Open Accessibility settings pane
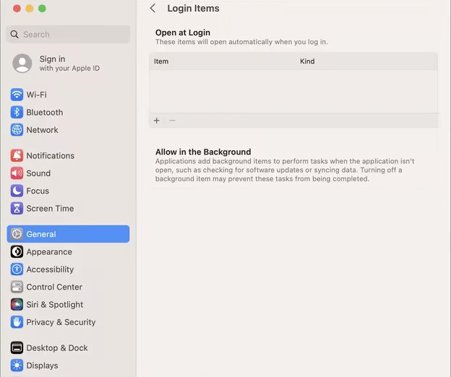The height and width of the screenshot is (377, 451). [x=50, y=269]
